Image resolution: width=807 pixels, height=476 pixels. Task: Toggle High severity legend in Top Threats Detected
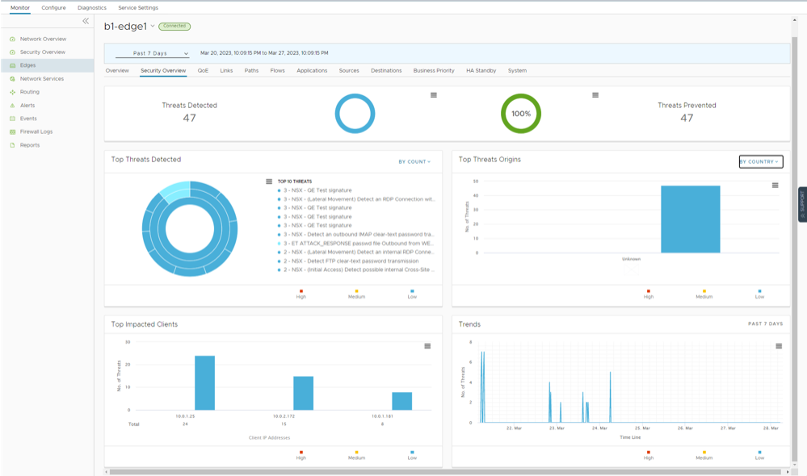(301, 294)
